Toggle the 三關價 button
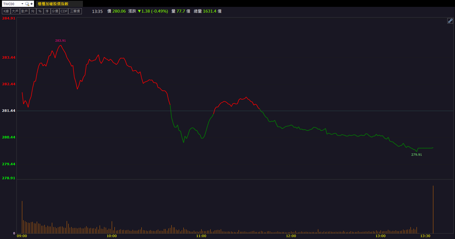This screenshot has width=455, height=239. point(75,11)
